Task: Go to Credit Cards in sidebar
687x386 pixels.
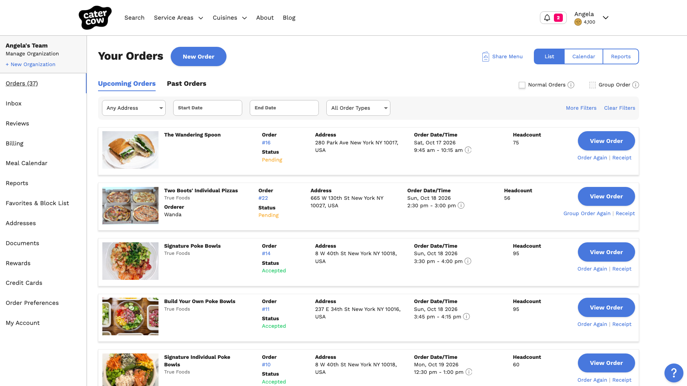Action: pos(24,283)
